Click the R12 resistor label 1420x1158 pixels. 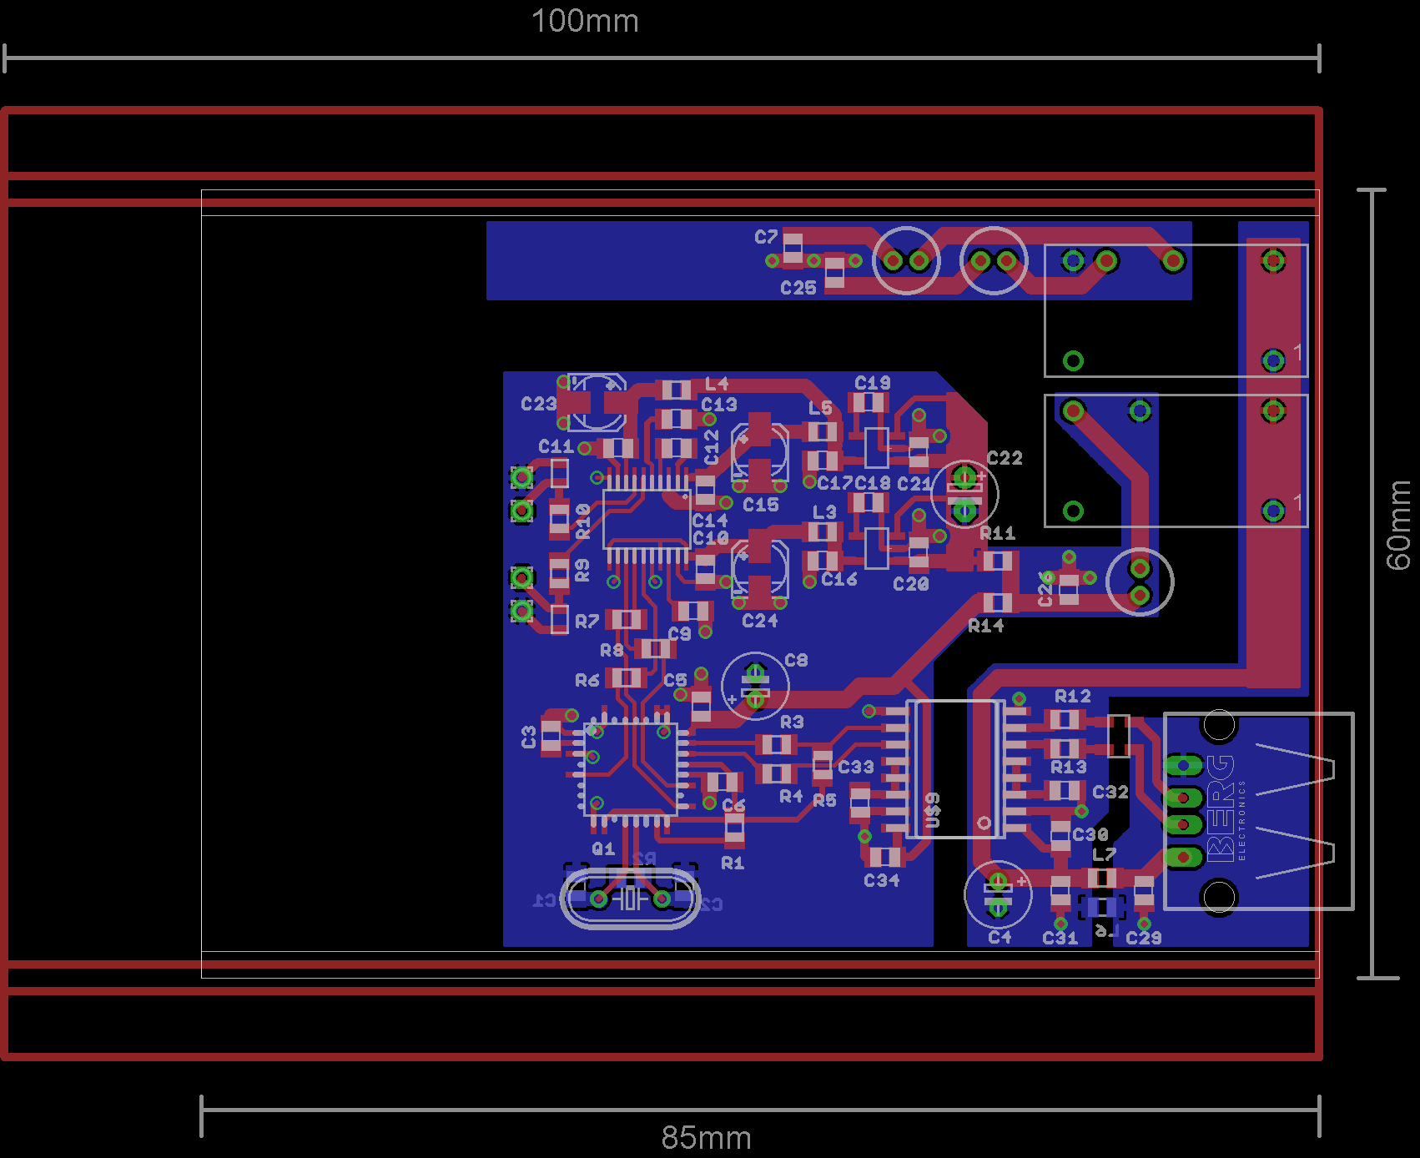(x=1073, y=696)
